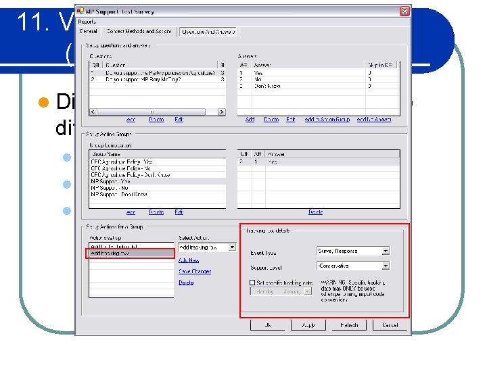Click Add link under Group Name list
487x365 pixels.
click(x=131, y=212)
